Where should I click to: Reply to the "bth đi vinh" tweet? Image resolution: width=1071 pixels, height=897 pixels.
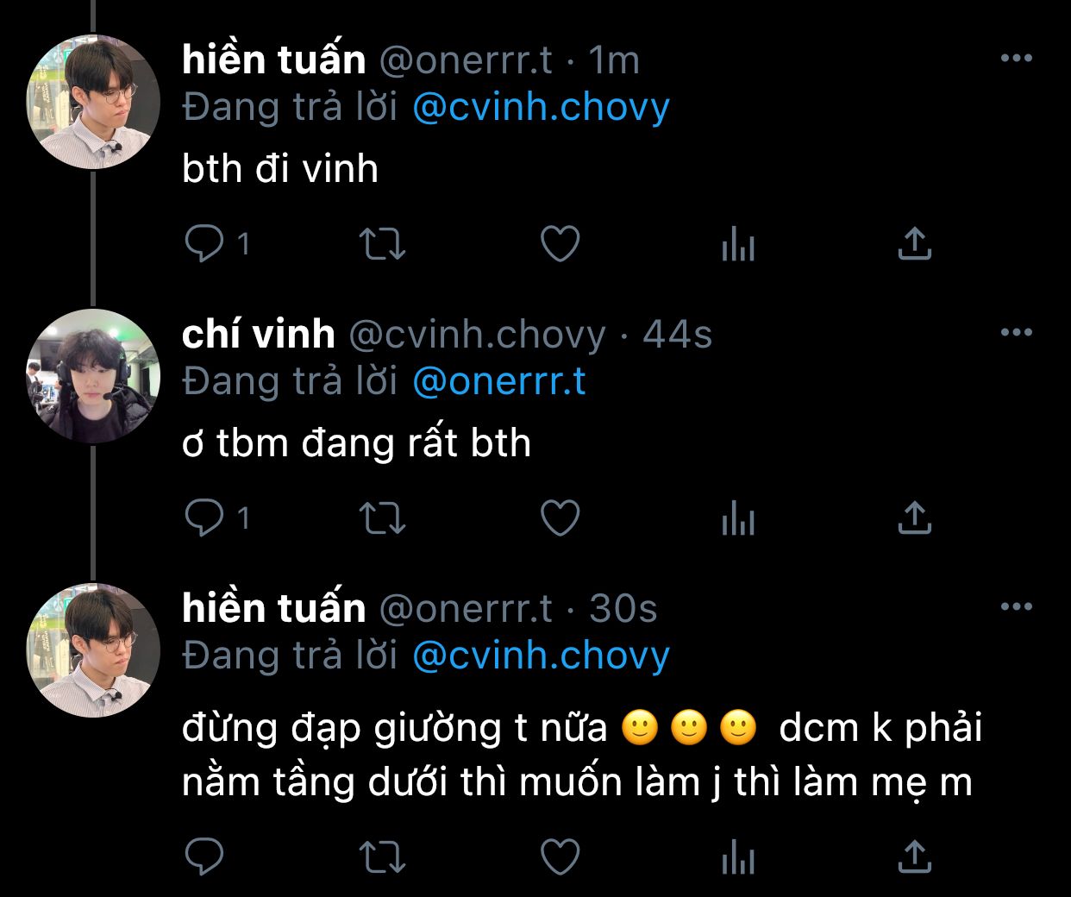coord(204,244)
